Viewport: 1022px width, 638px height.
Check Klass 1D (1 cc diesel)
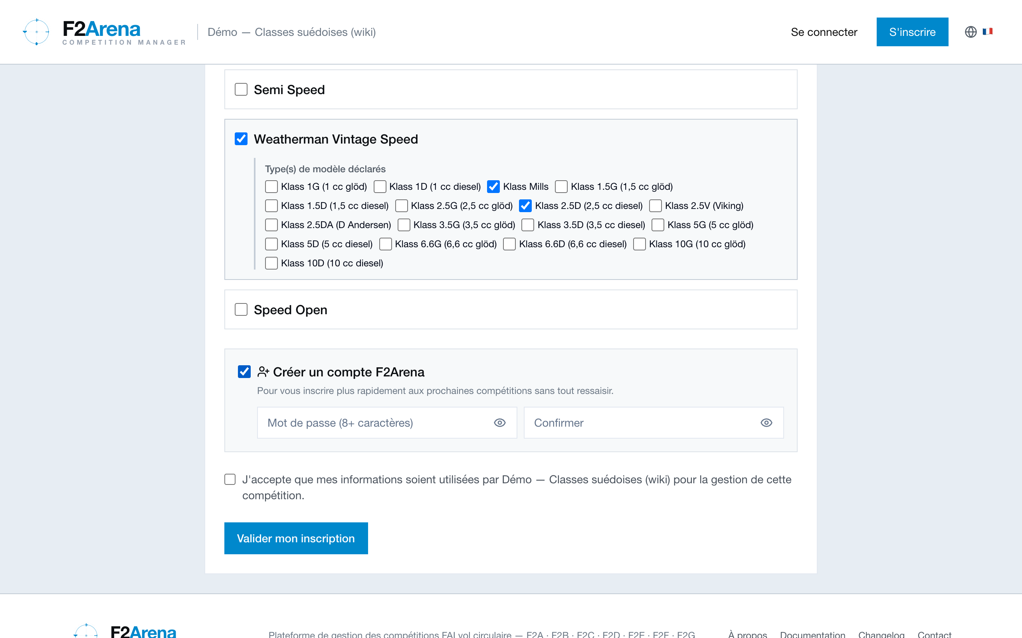tap(380, 187)
